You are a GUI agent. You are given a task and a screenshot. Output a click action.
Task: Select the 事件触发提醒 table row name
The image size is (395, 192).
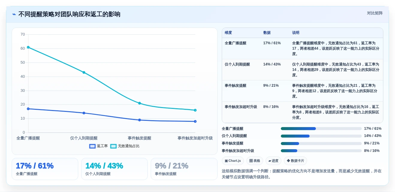[236, 86]
